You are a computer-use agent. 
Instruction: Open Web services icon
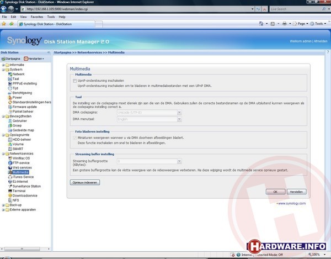[x=10, y=167]
